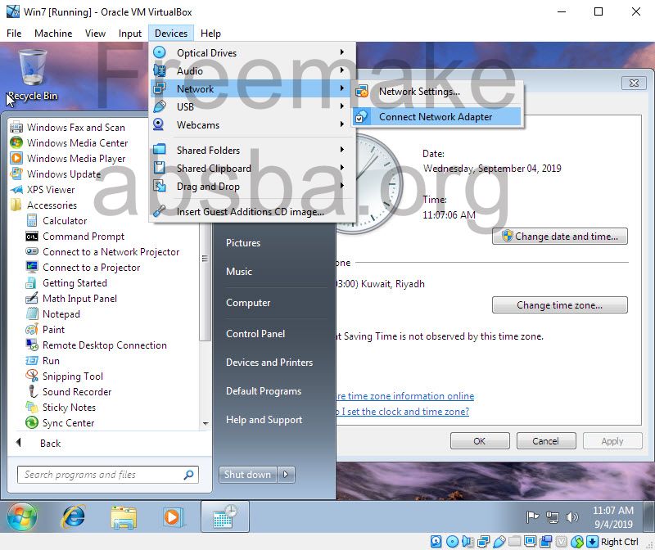Click Action Center flag tray icon
The height and width of the screenshot is (550, 655).
tap(532, 517)
